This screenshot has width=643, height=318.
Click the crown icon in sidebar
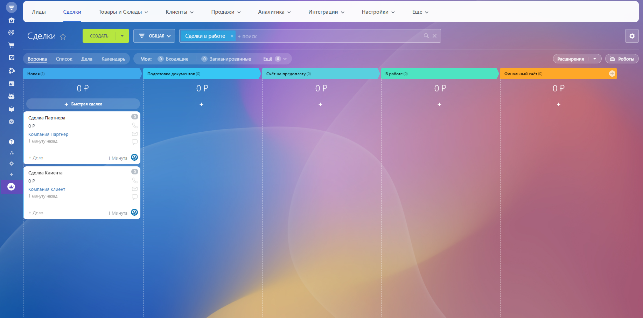pos(11,187)
